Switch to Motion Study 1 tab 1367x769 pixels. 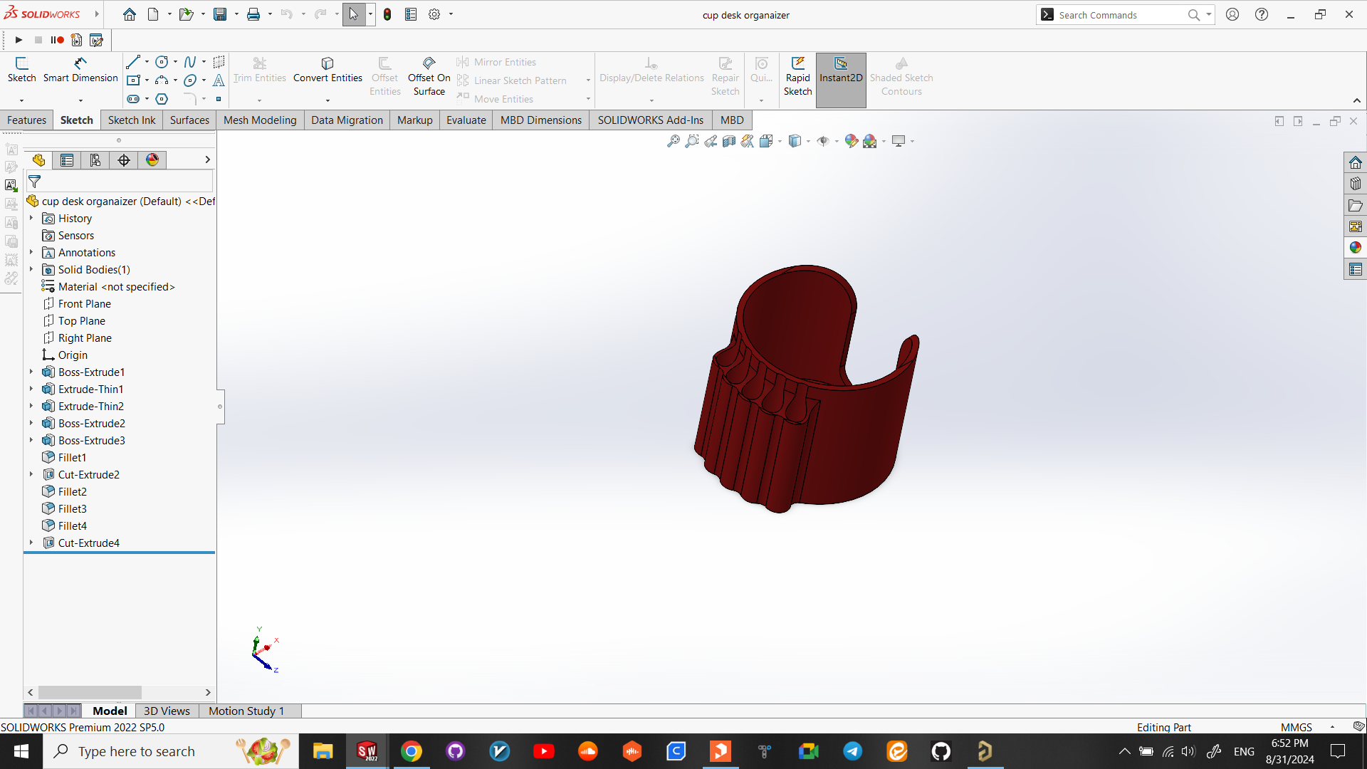[x=246, y=711]
